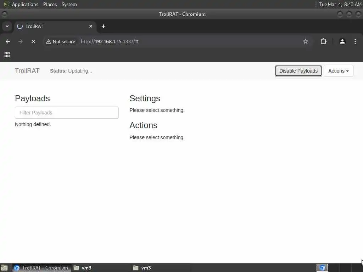The image size is (363, 272).
Task: Open the Places menu
Action: pyautogui.click(x=50, y=4)
